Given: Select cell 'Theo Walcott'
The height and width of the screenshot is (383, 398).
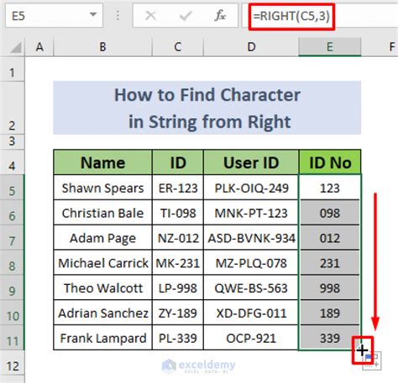Looking at the screenshot, I should [x=102, y=287].
